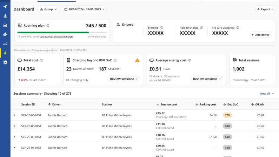
Task: Click the Roaming plan charging station icon
Action: tap(20, 25)
